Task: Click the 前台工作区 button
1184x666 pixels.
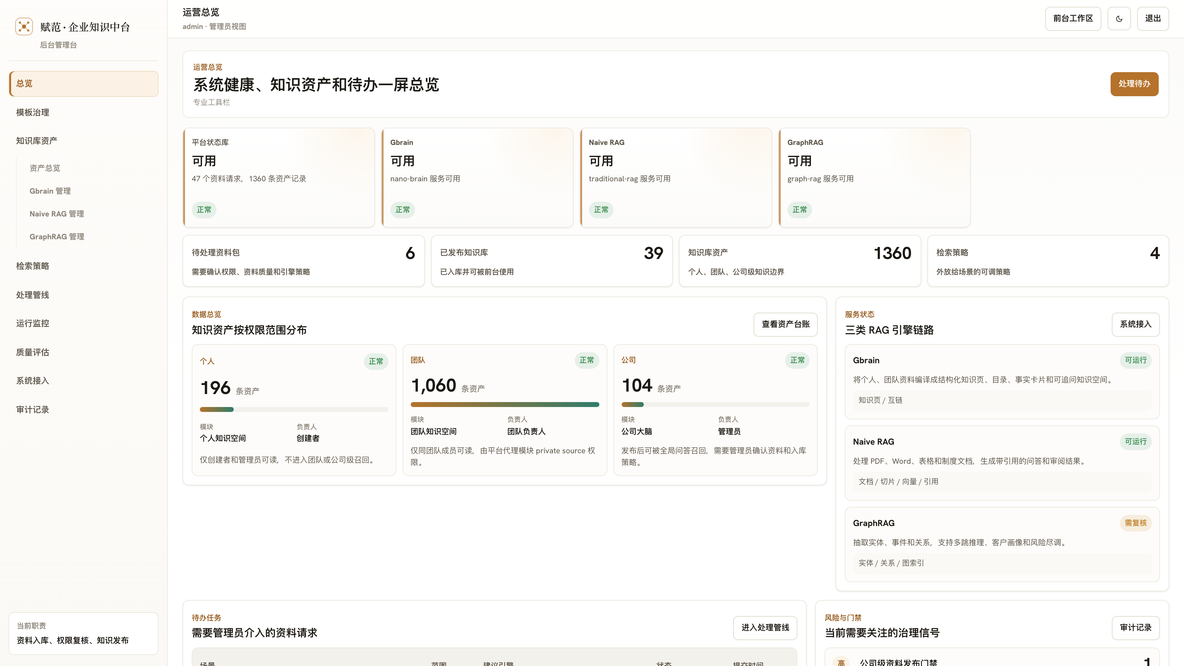Action: [1073, 19]
